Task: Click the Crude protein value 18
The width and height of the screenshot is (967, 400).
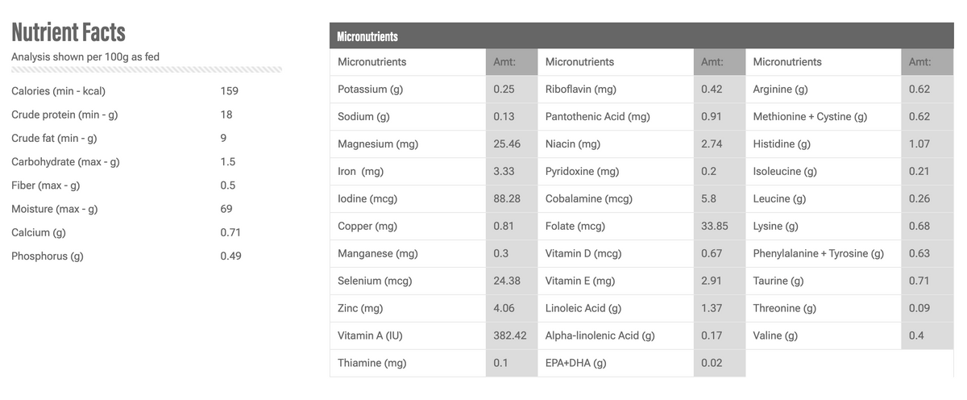Action: coord(226,115)
